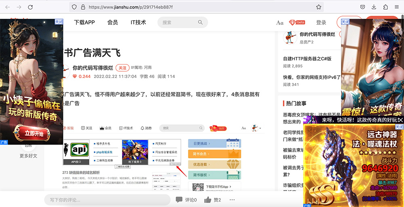The width and height of the screenshot is (404, 207).
Task: Like the article with the thumbs-up icon
Action: (x=208, y=200)
